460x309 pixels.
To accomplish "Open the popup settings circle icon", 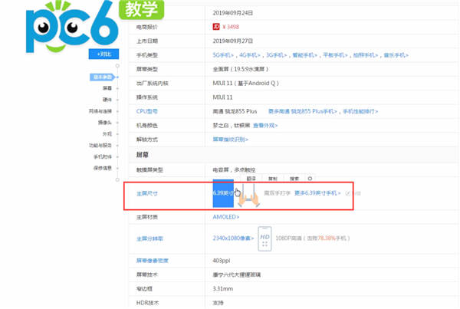I will tap(310, 179).
